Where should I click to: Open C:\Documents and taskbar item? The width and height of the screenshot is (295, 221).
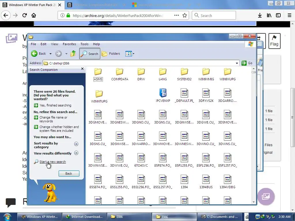tap(219, 217)
